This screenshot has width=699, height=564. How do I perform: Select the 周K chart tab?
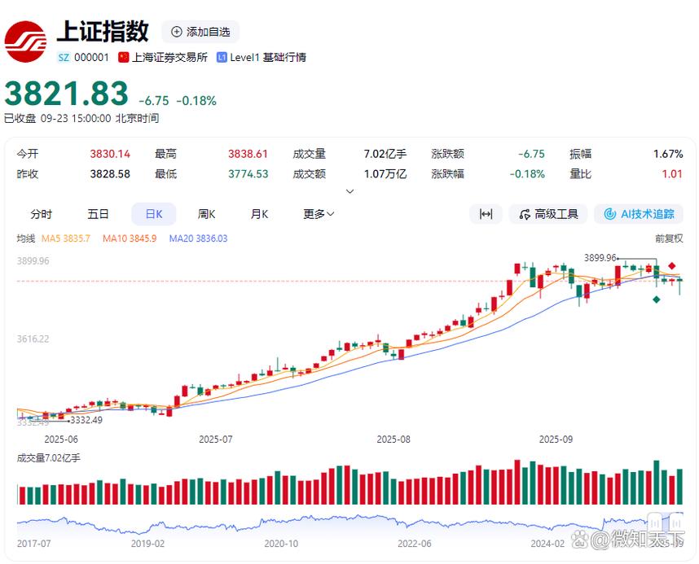206,214
